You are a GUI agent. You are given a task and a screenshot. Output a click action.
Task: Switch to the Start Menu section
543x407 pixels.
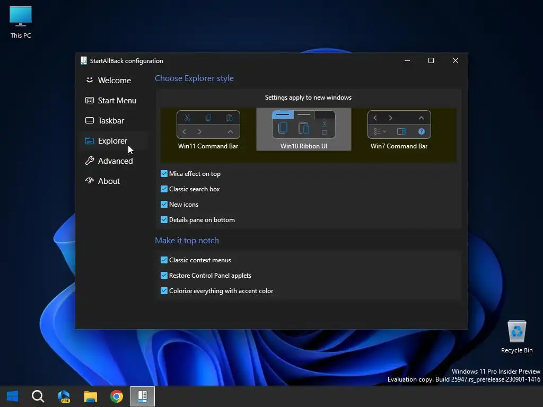[x=115, y=100]
